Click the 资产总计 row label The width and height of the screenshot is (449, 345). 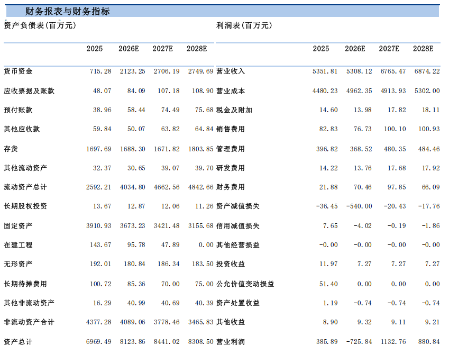tap(18, 342)
